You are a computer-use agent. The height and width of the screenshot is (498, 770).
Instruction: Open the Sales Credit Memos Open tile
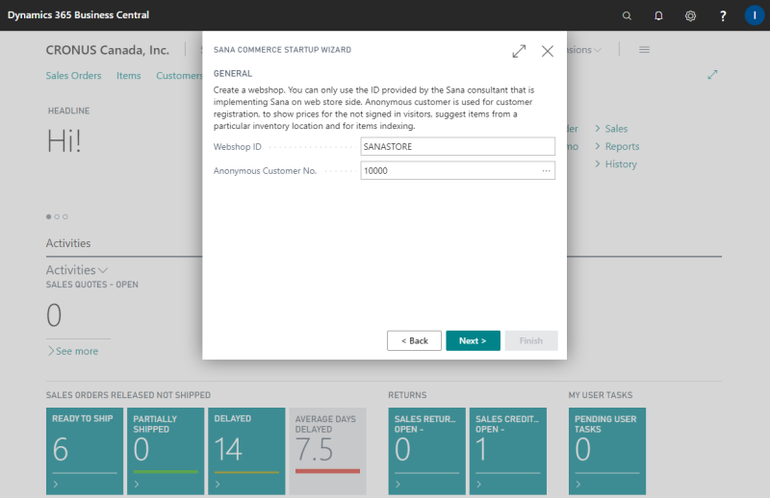point(508,451)
